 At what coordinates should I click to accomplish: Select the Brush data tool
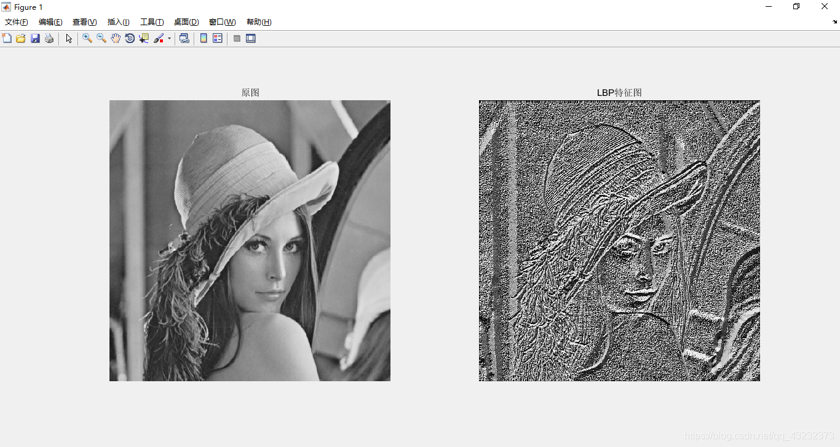coord(159,38)
